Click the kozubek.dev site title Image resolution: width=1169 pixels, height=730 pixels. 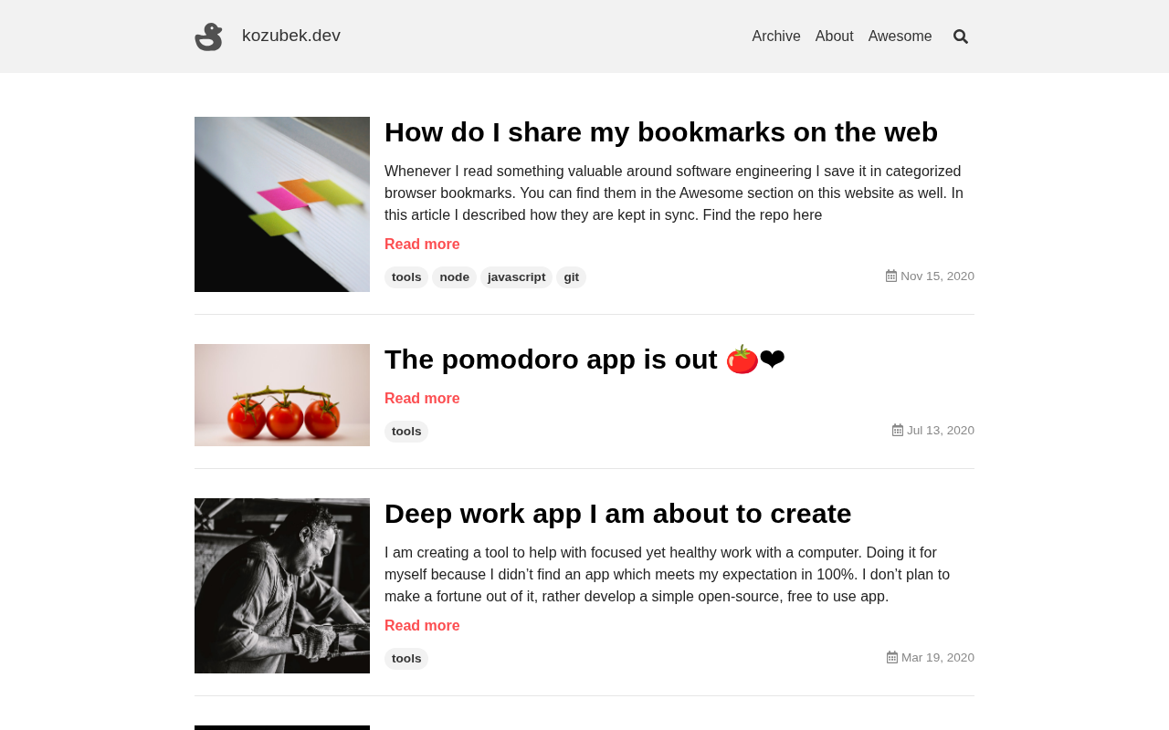coord(291,36)
